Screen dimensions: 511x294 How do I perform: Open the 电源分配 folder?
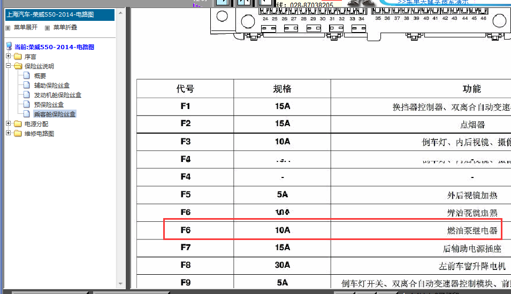pyautogui.click(x=36, y=123)
